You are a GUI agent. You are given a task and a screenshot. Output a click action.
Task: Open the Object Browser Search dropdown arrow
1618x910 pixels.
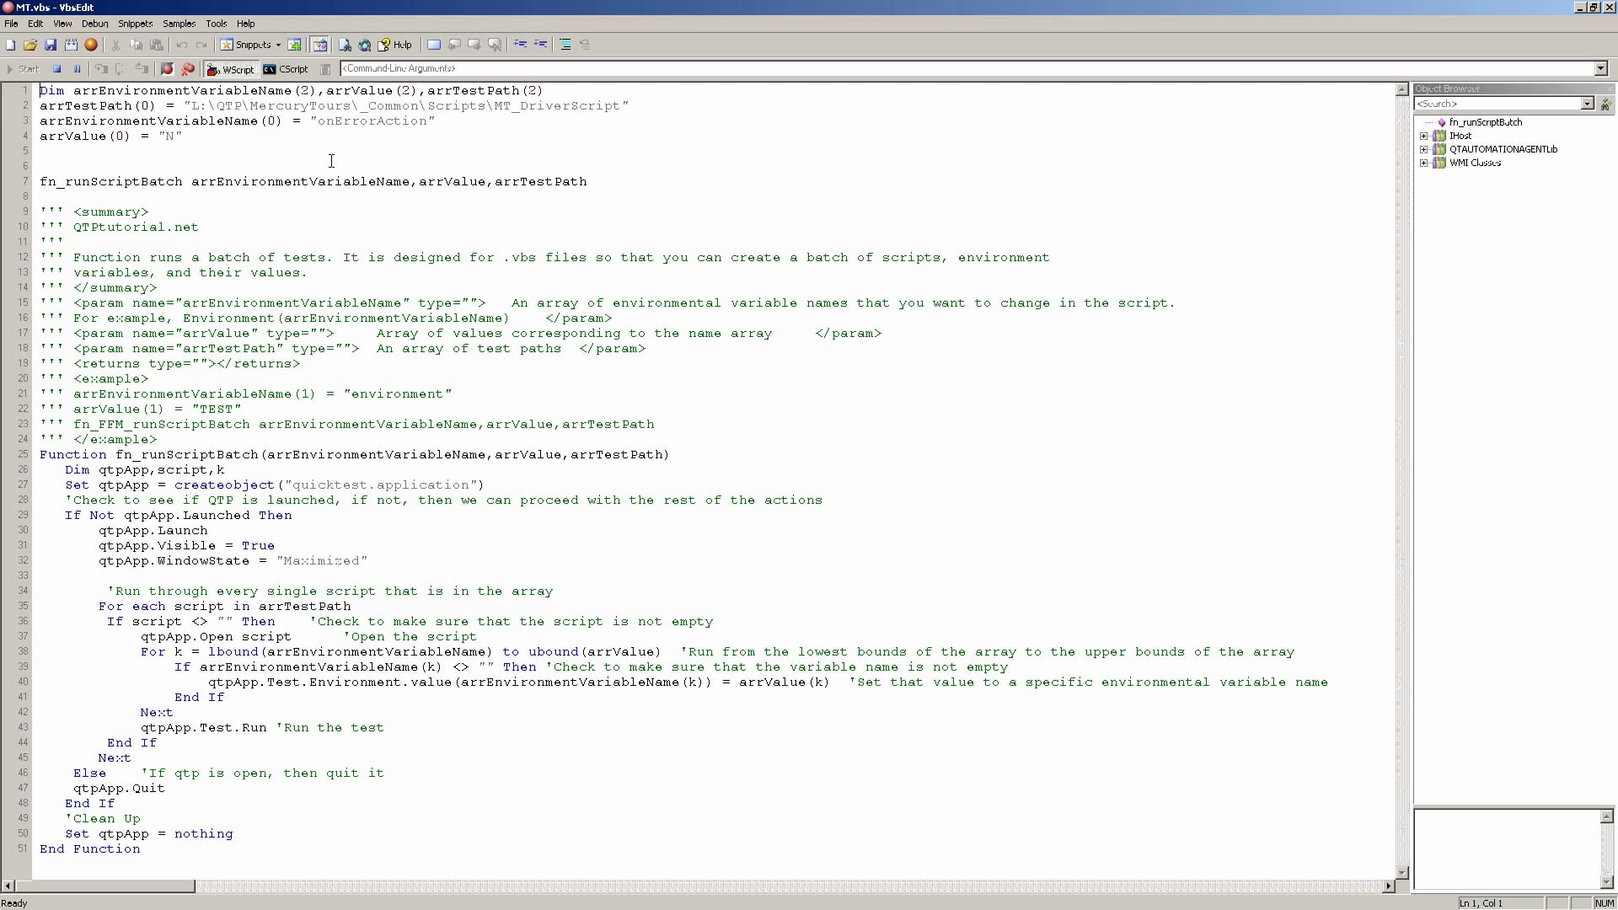(x=1588, y=104)
